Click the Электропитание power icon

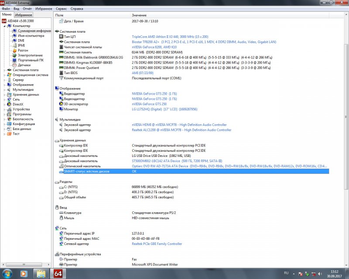click(14, 55)
